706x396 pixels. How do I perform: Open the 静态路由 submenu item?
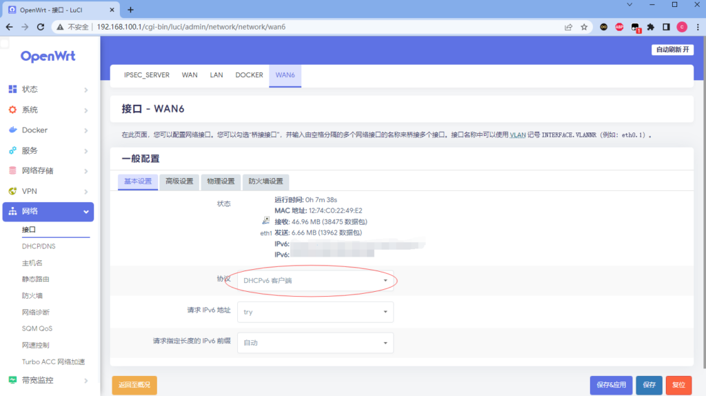[x=36, y=279]
